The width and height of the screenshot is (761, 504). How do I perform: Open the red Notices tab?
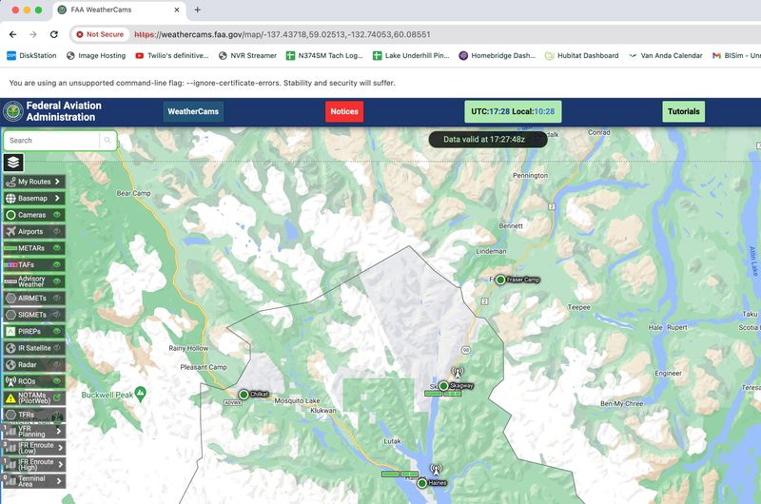click(344, 111)
